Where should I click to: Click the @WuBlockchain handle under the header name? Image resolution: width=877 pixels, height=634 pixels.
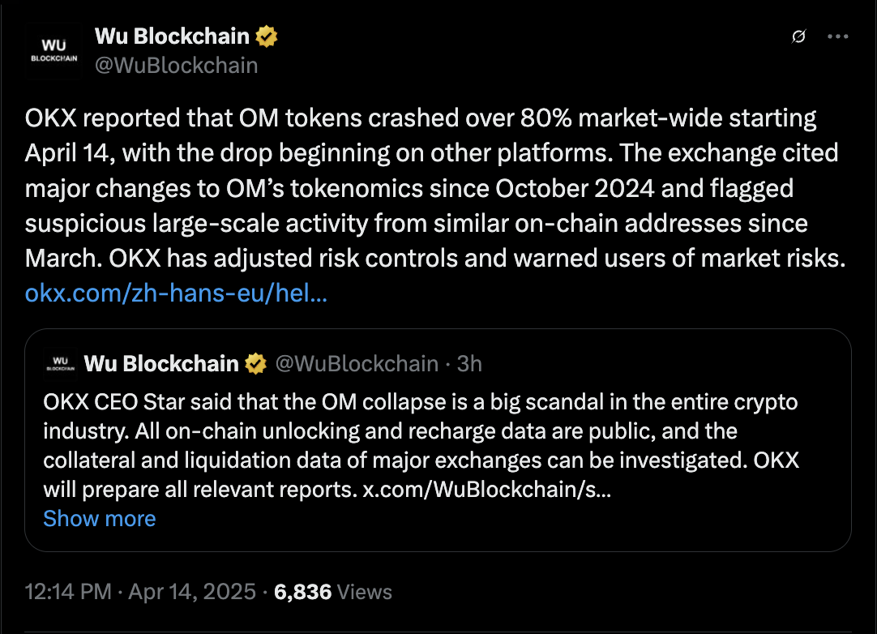[177, 66]
